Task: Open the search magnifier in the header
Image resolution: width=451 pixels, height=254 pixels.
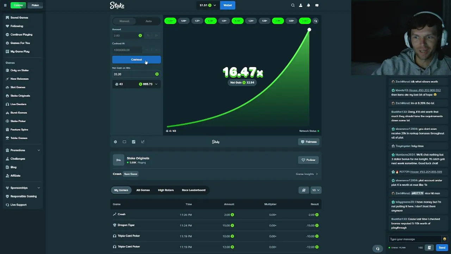Action: point(293,5)
